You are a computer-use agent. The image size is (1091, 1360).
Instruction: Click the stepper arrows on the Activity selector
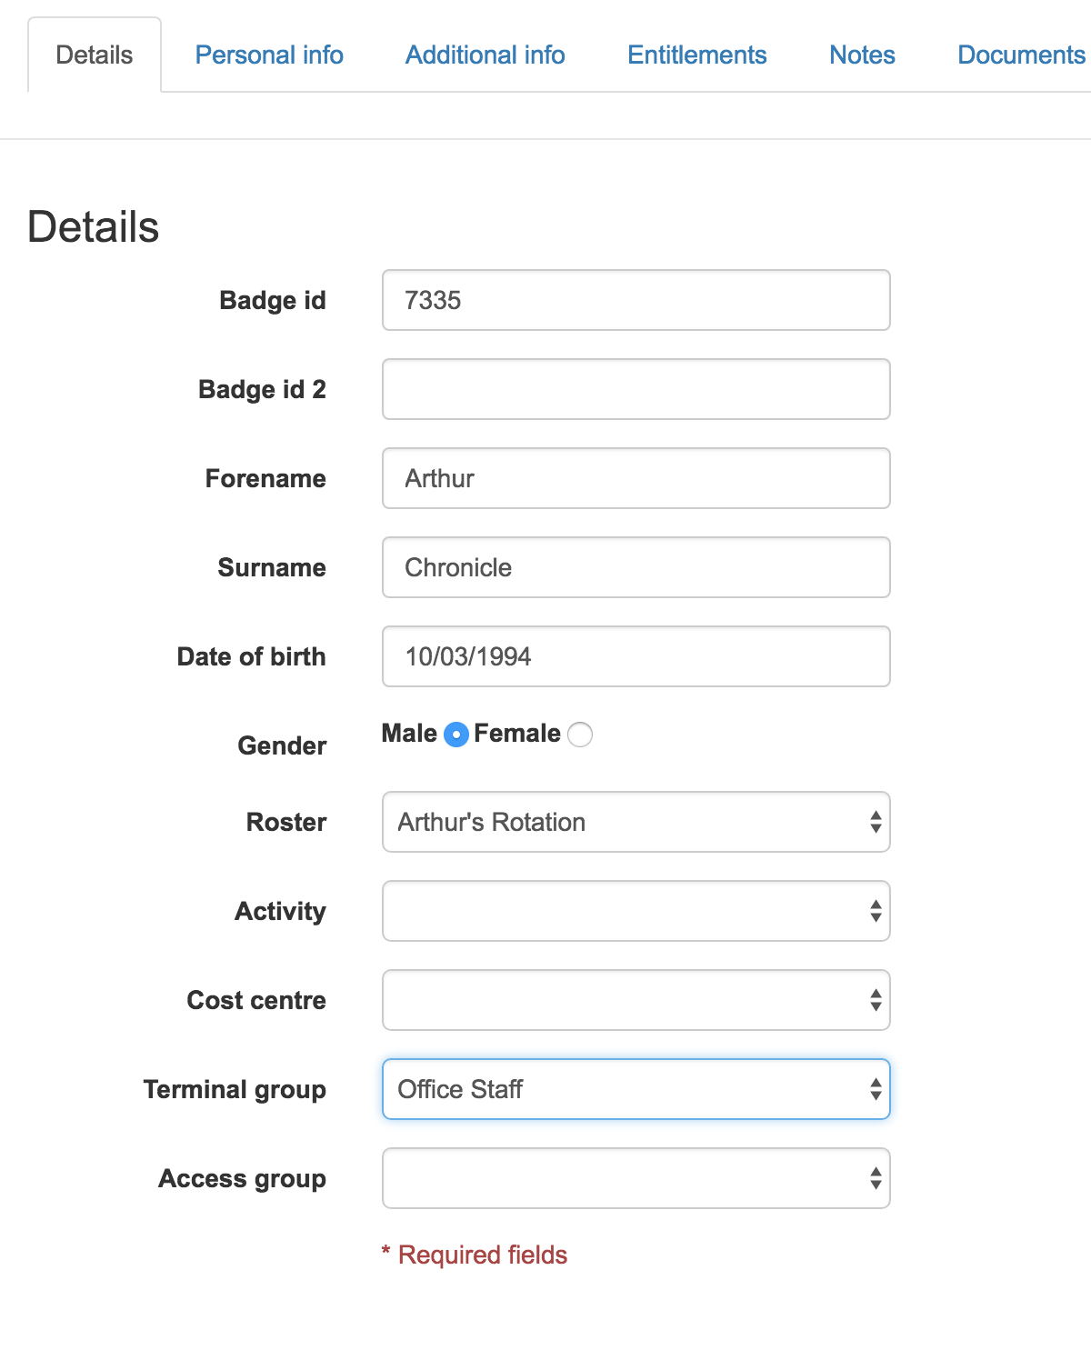[x=874, y=911]
